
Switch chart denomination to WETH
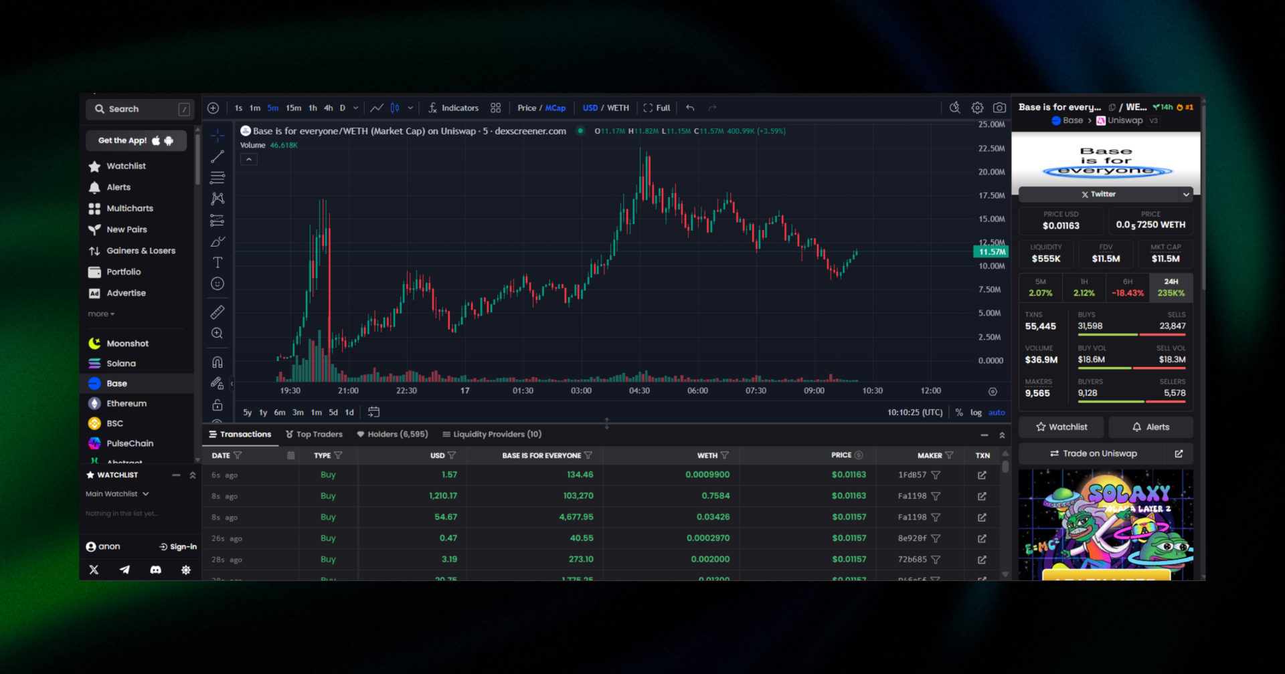[618, 108]
